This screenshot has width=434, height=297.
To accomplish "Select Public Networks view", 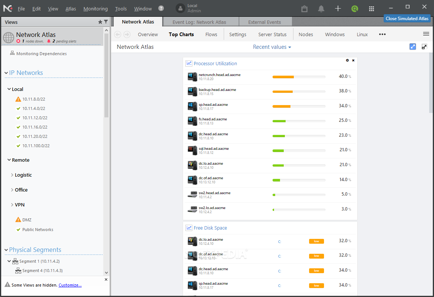I will coord(38,230).
